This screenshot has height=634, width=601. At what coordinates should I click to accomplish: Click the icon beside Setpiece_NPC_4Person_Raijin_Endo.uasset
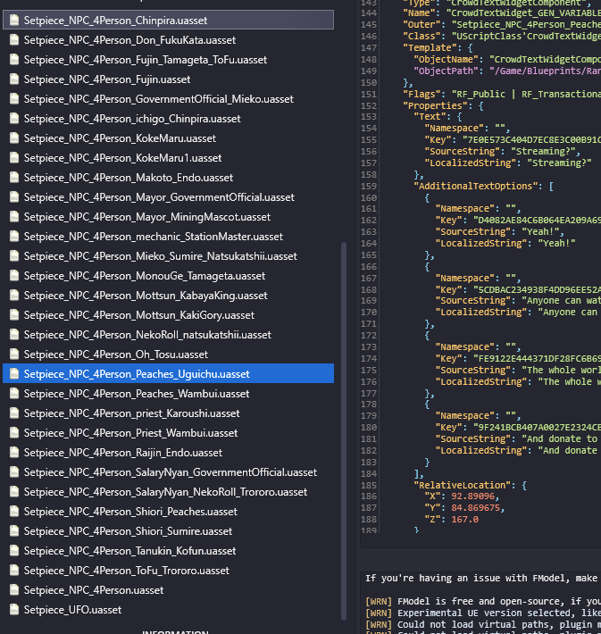click(14, 453)
